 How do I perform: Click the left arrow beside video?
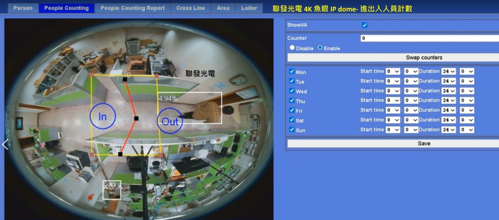pyautogui.click(x=5, y=144)
